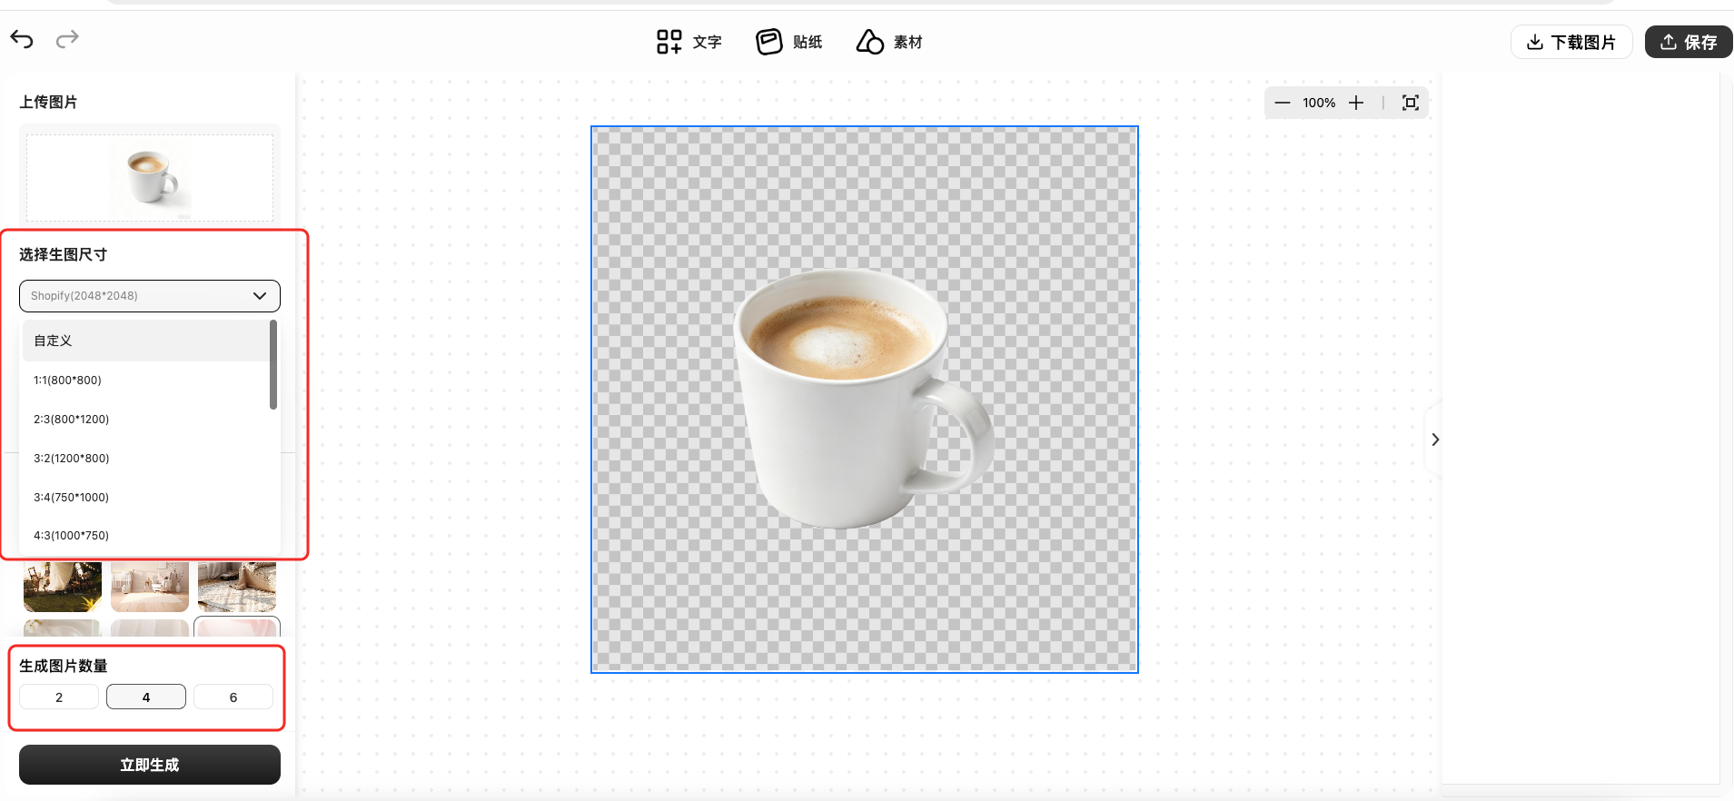This screenshot has height=801, width=1734.
Task: Set generated image count to 4
Action: [x=146, y=697]
